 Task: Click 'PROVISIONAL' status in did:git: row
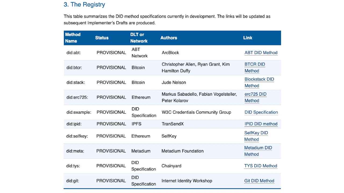[x=111, y=181]
